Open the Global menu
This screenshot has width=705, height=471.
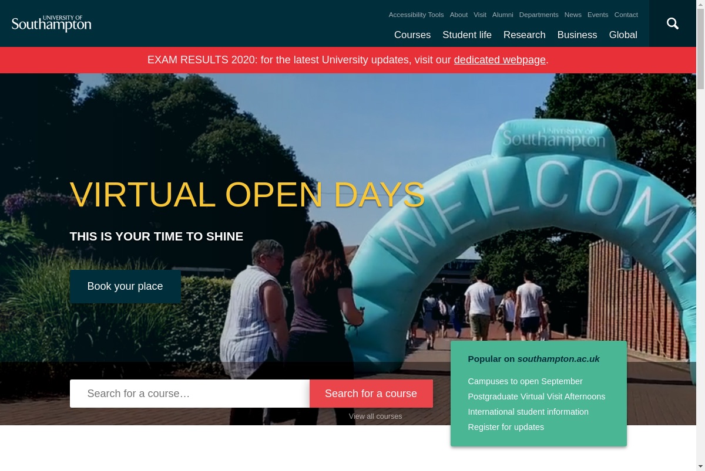click(623, 35)
